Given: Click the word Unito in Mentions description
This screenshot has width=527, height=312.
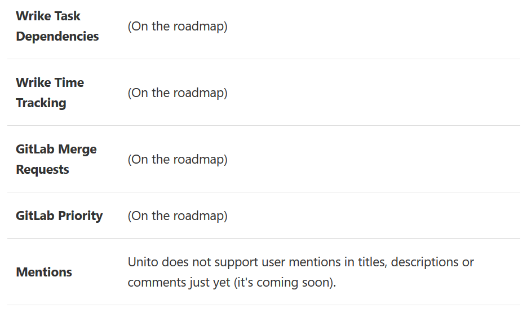Looking at the screenshot, I should pos(143,262).
